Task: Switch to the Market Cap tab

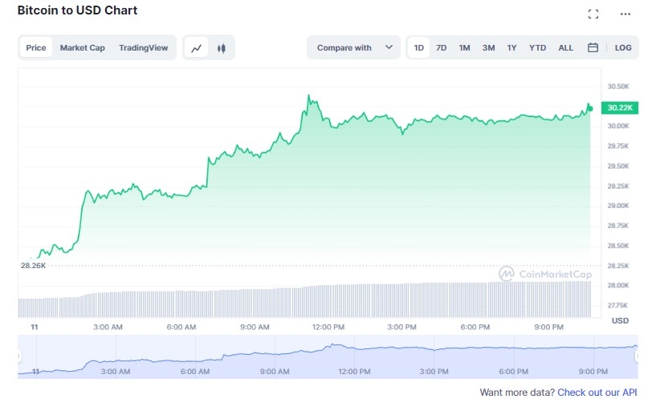Action: coord(82,47)
